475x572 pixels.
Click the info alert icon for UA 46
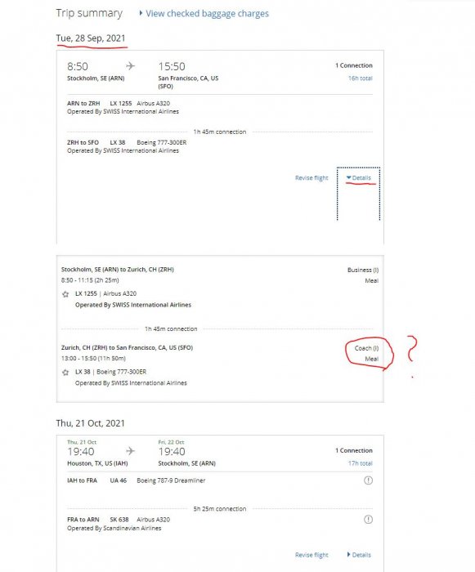click(368, 480)
